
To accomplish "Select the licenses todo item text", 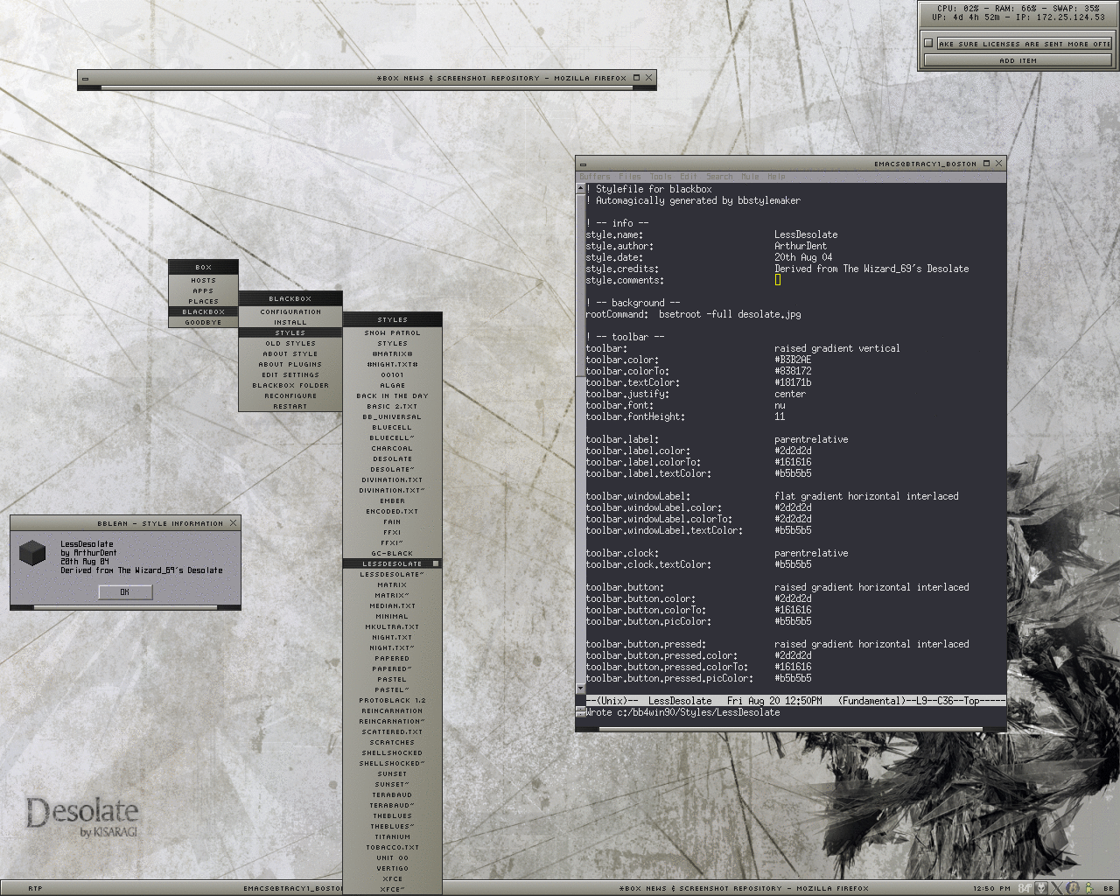I will (x=1024, y=43).
